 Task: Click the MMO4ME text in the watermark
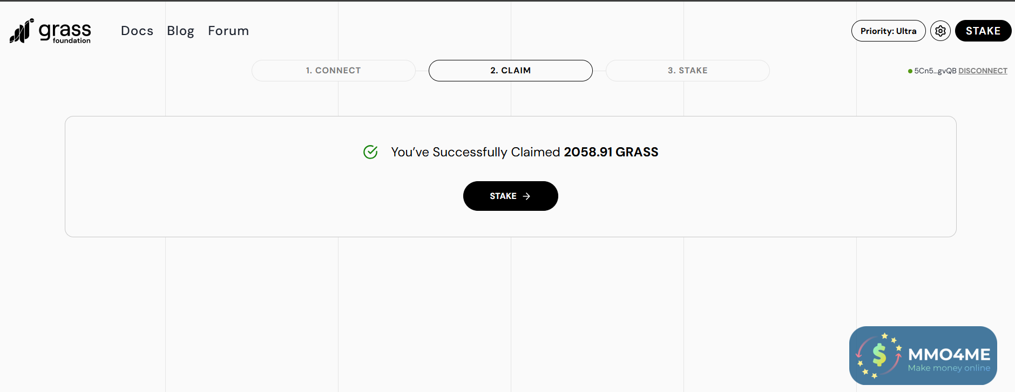tap(949, 354)
